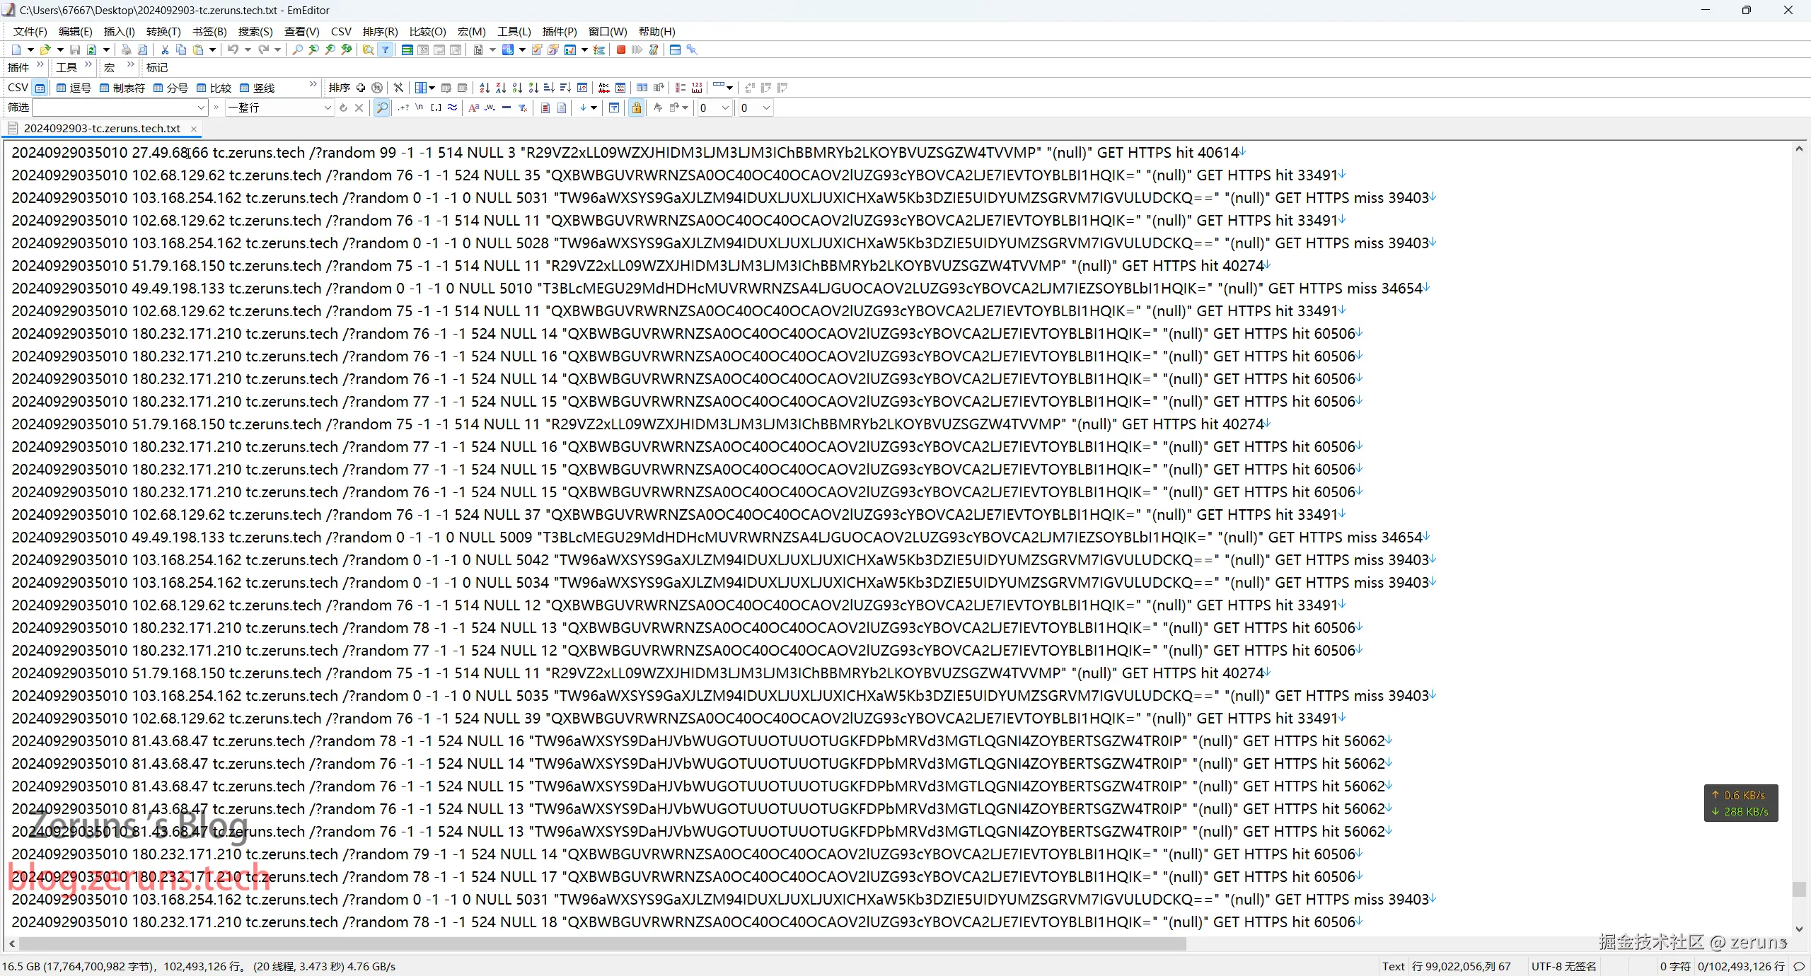This screenshot has height=976, width=1811.
Task: Expand the 一整行 column dropdown
Action: coord(328,108)
